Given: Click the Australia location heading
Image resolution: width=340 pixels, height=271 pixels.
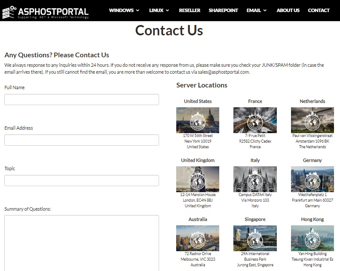Looking at the screenshot, I should pos(198,219).
